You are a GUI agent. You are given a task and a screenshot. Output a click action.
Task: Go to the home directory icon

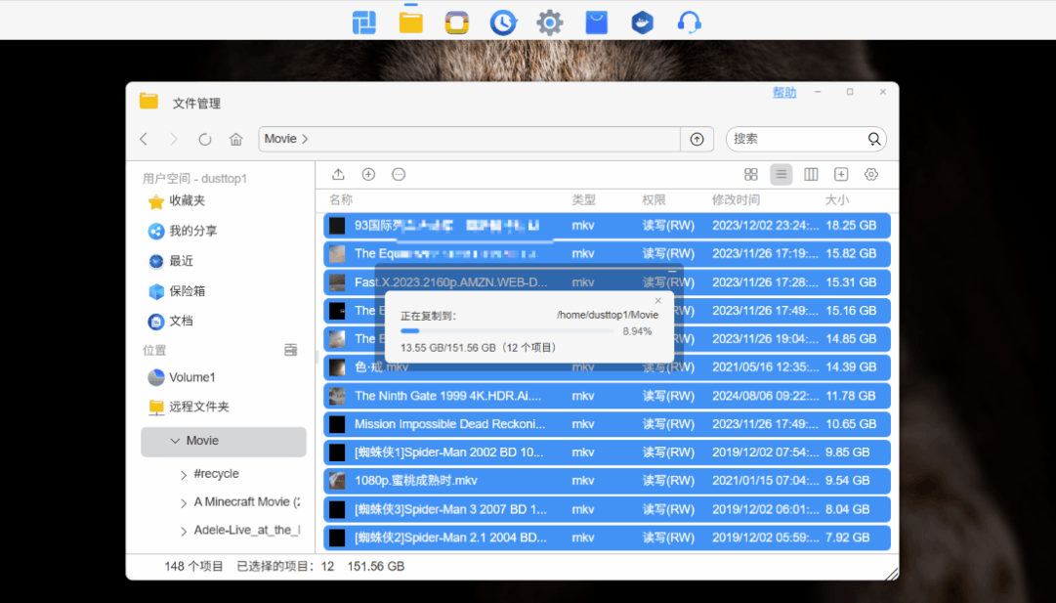tap(235, 139)
